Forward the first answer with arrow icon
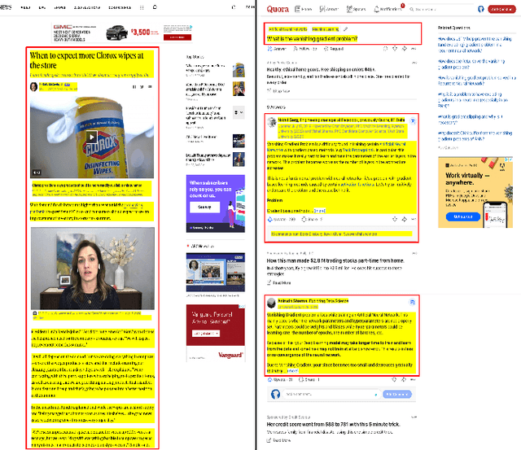The image size is (521, 450). pos(405,219)
